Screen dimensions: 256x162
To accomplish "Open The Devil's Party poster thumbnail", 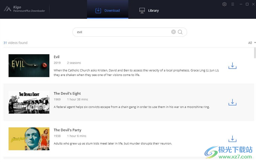I will click(29, 139).
